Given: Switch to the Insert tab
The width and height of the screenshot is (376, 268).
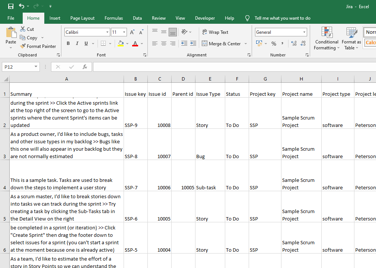Looking at the screenshot, I should (55, 18).
